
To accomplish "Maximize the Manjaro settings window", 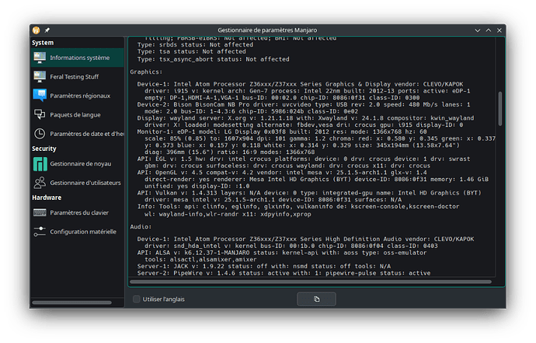I will tap(489, 30).
